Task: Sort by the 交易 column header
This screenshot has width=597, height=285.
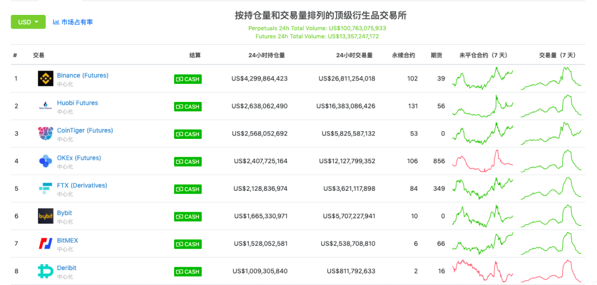Action: (39, 55)
